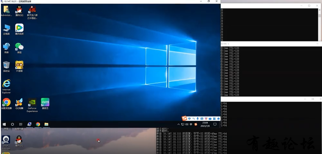Open the Recycle Bin icon
This screenshot has width=322, height=154.
coord(6,65)
